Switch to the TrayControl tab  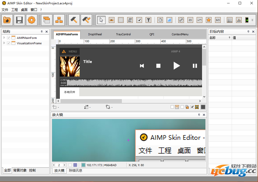click(123, 34)
